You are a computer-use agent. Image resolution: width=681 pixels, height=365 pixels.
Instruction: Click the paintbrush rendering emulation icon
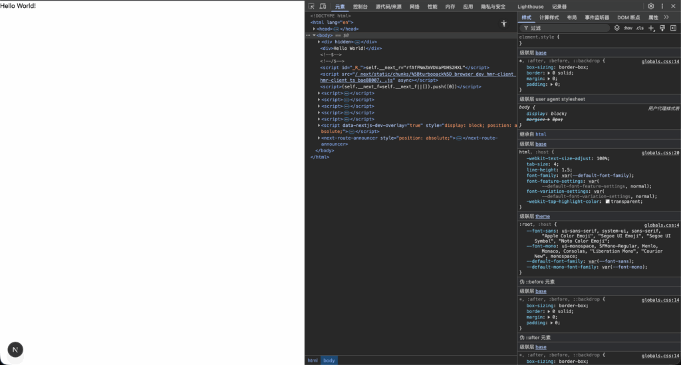(662, 28)
